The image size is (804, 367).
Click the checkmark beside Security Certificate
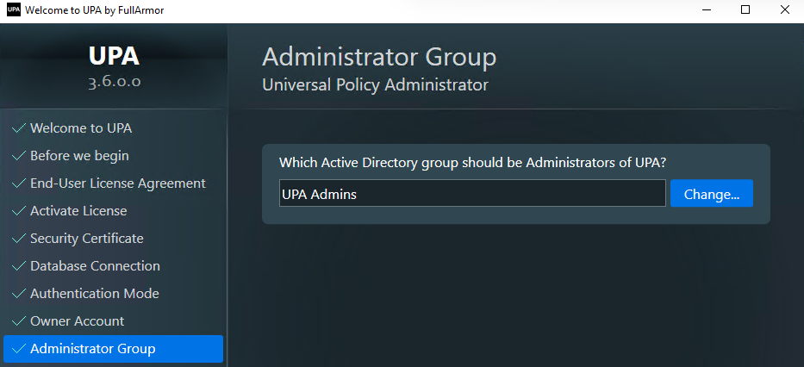point(17,239)
